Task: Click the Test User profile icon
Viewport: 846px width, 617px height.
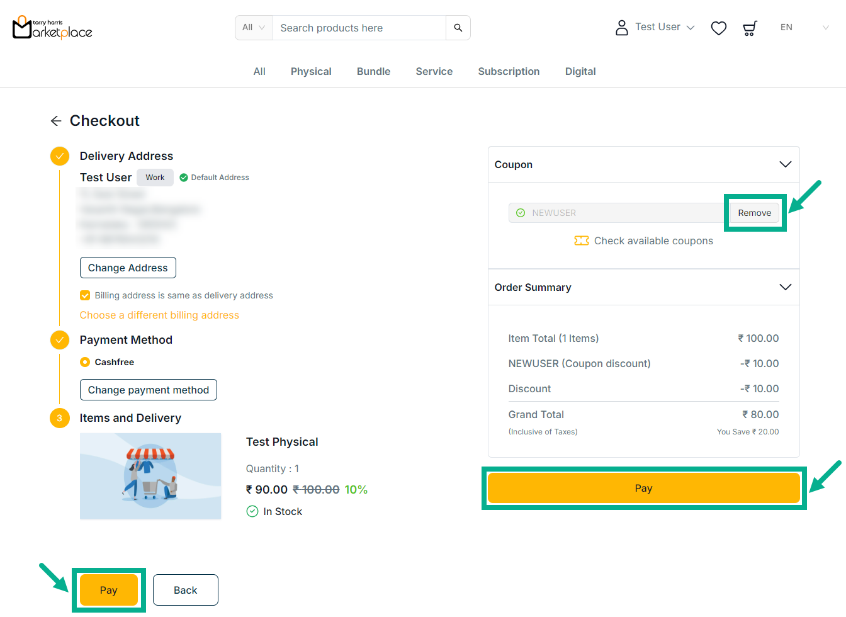Action: click(621, 28)
